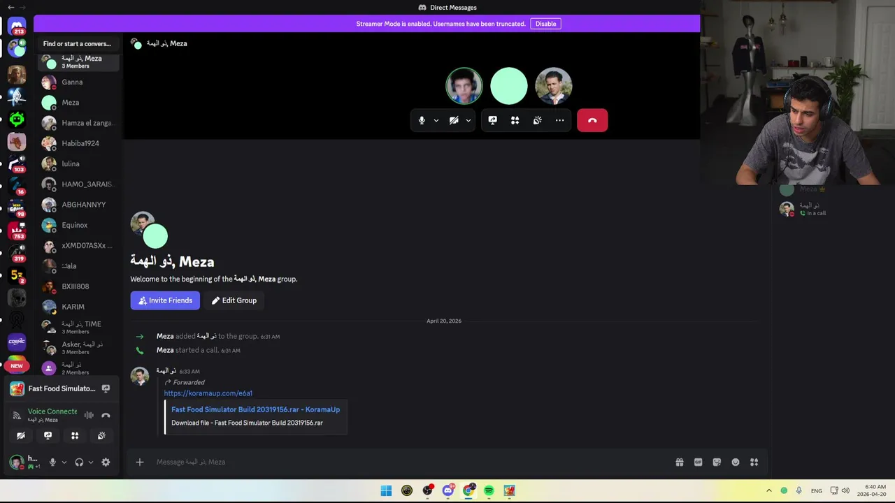Stop streaming Fast Food Simulator icon
Image resolution: width=895 pixels, height=503 pixels.
pyautogui.click(x=106, y=388)
